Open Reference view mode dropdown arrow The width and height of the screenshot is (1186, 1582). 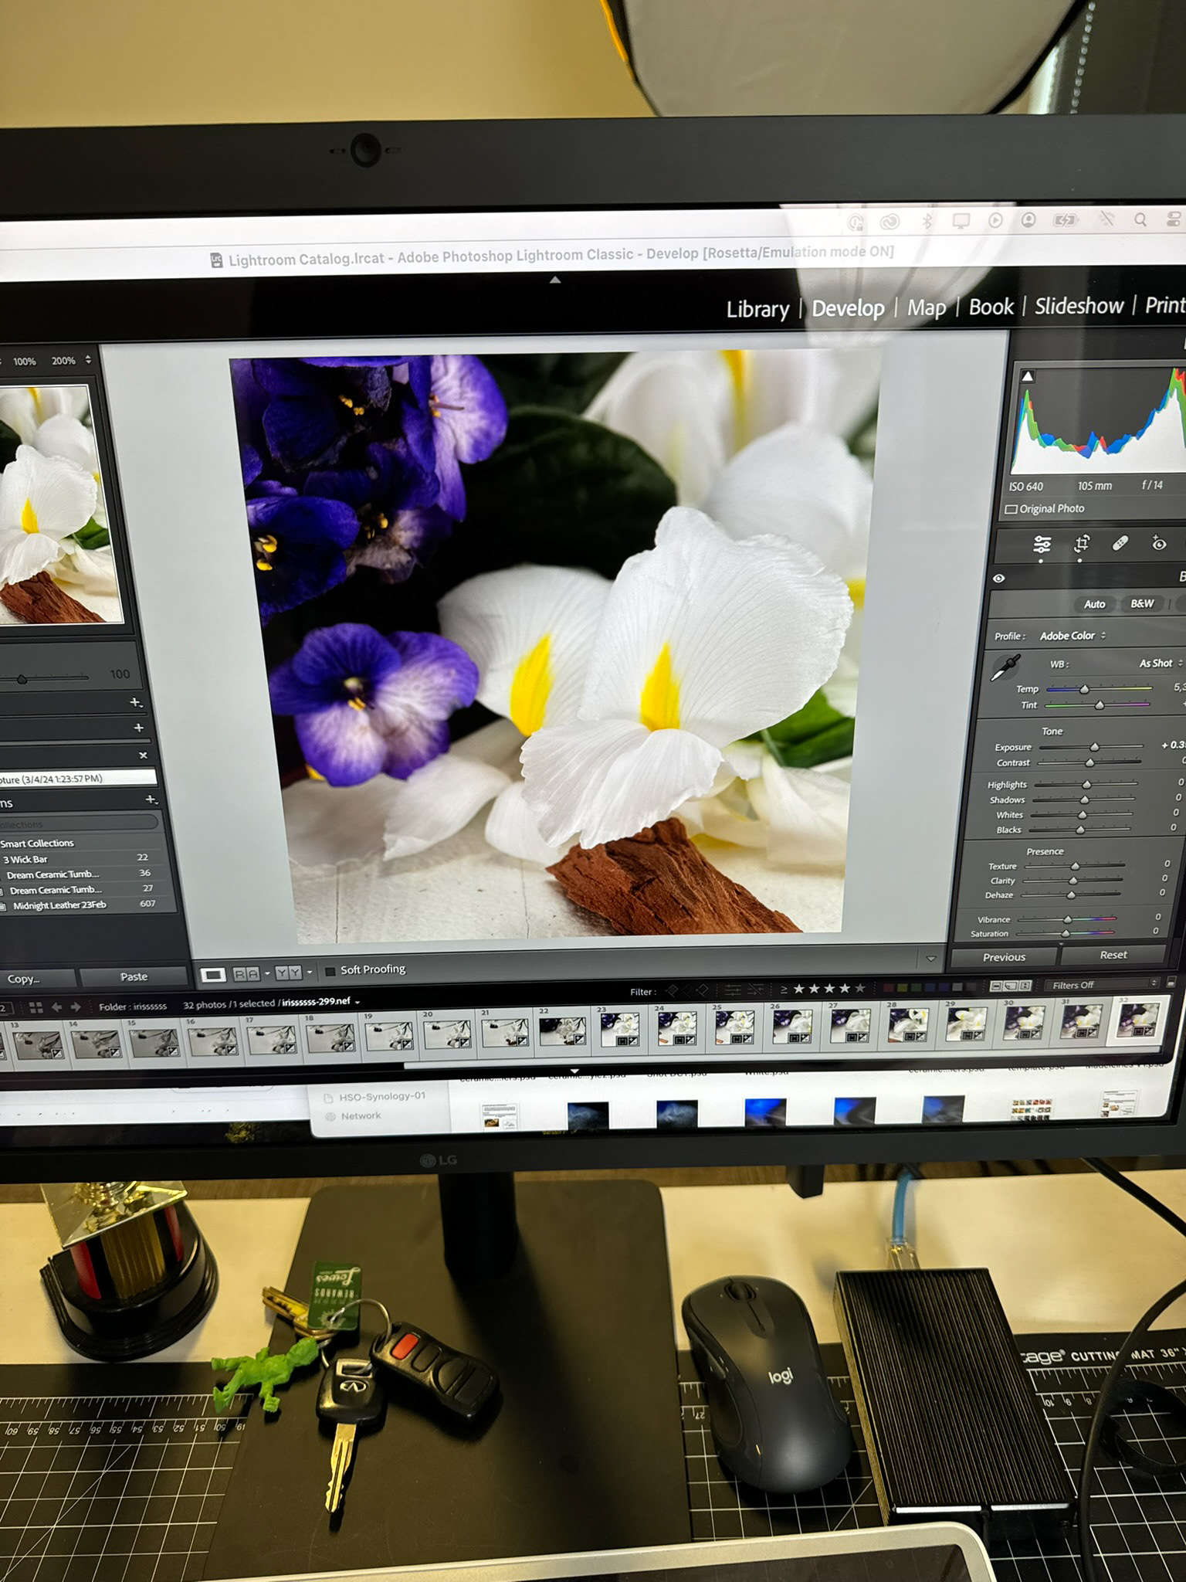[266, 973]
